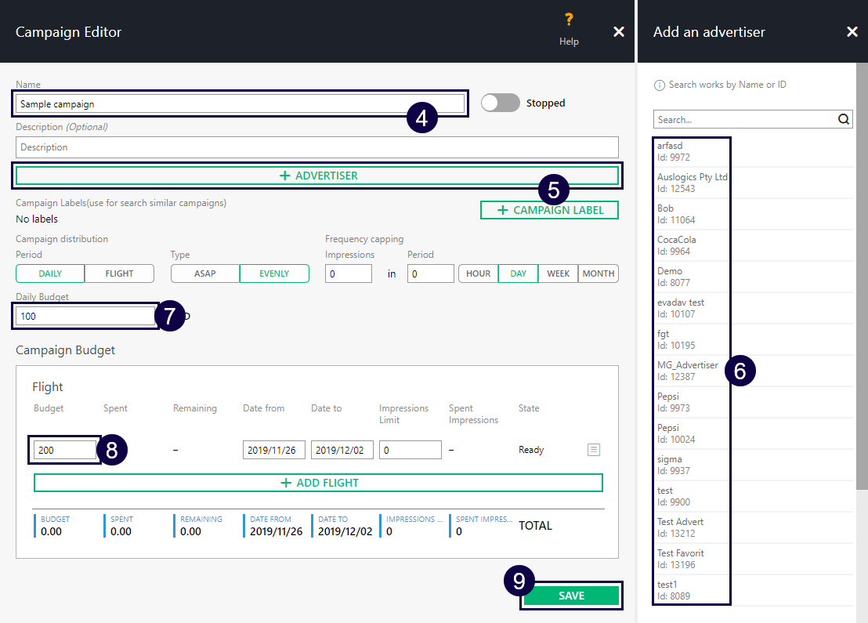The image size is (868, 623).
Task: Click the + ADVERTISER button
Action: (x=317, y=176)
